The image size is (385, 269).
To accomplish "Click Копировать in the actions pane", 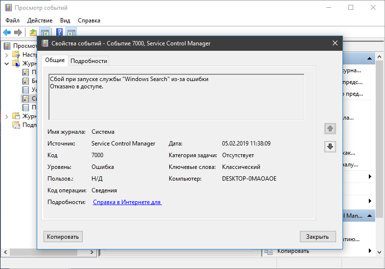I will pos(293,251).
